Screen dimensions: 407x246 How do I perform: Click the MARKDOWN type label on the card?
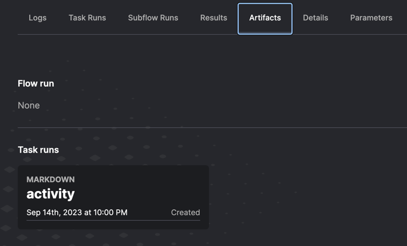coord(51,180)
